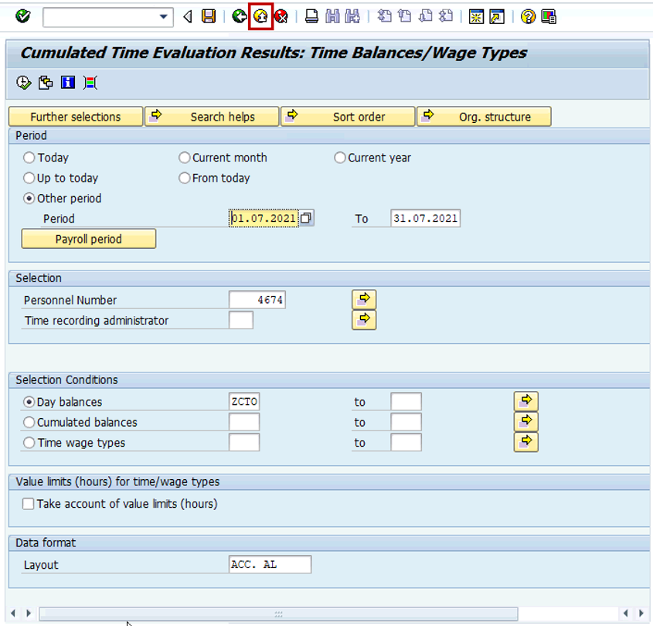Click the Print icon

click(x=311, y=16)
